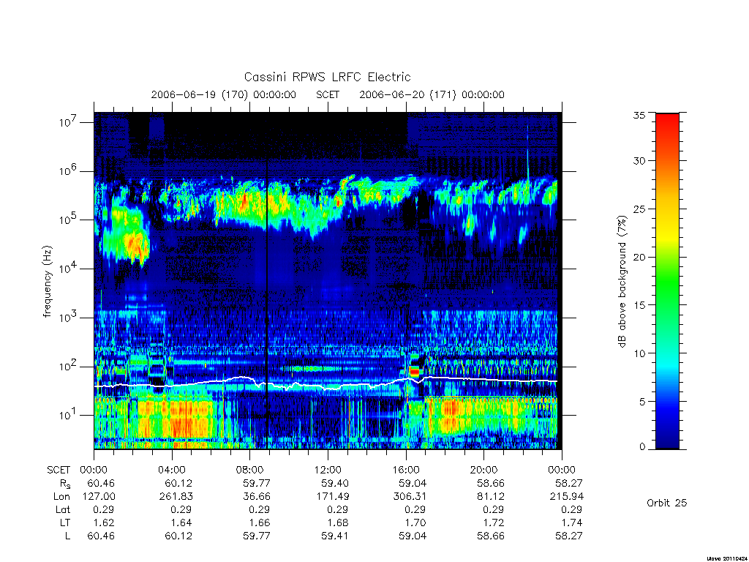Click the "5" color scale label
The height and width of the screenshot is (562, 749).
tap(642, 402)
